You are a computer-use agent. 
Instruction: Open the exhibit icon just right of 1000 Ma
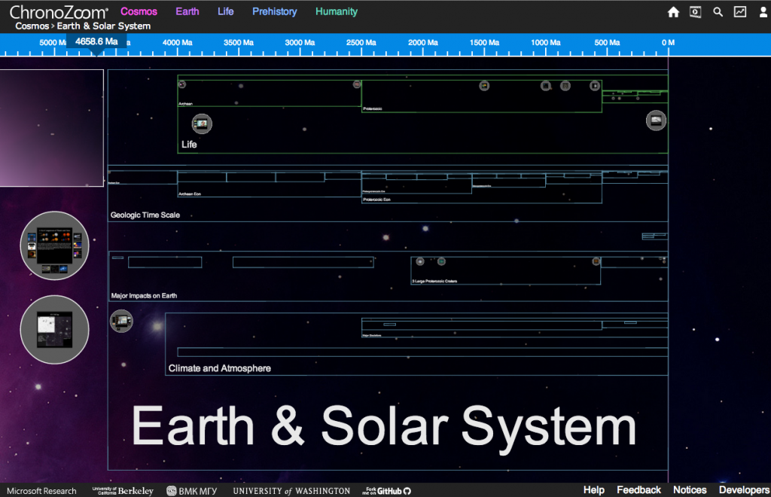click(565, 86)
